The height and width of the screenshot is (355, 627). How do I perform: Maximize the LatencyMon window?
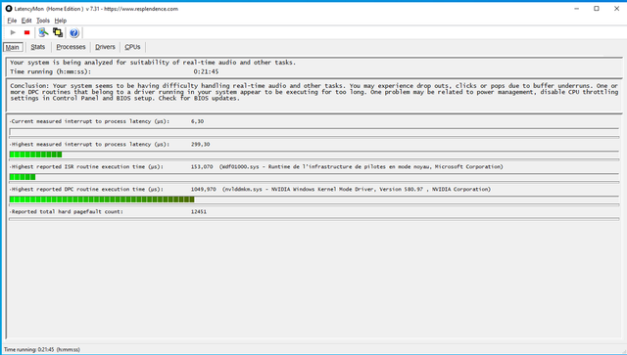[x=597, y=9]
